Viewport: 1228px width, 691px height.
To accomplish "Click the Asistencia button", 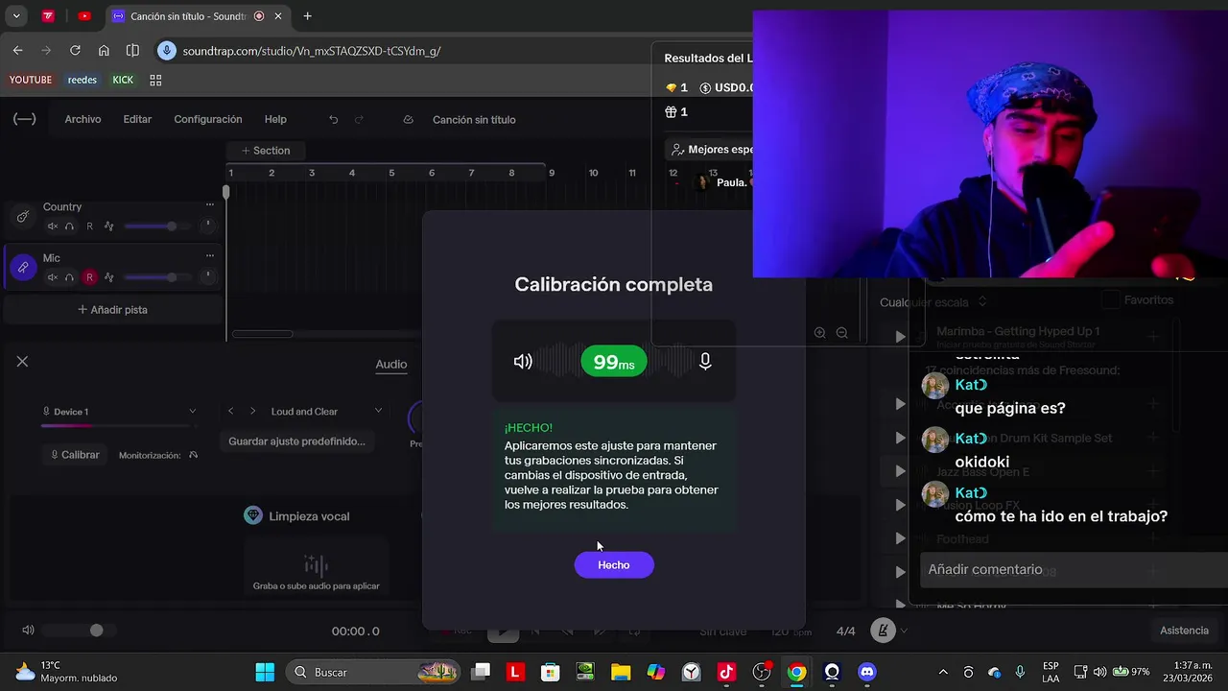I will click(1184, 631).
